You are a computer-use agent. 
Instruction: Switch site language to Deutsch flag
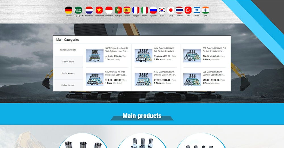click(68, 10)
